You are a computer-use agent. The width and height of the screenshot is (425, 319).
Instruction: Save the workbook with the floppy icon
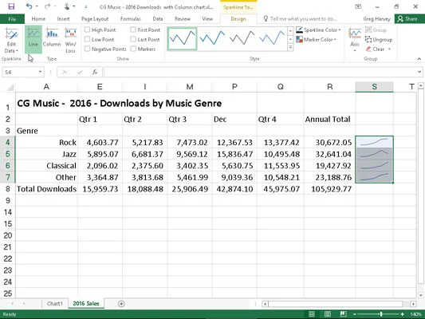11,6
